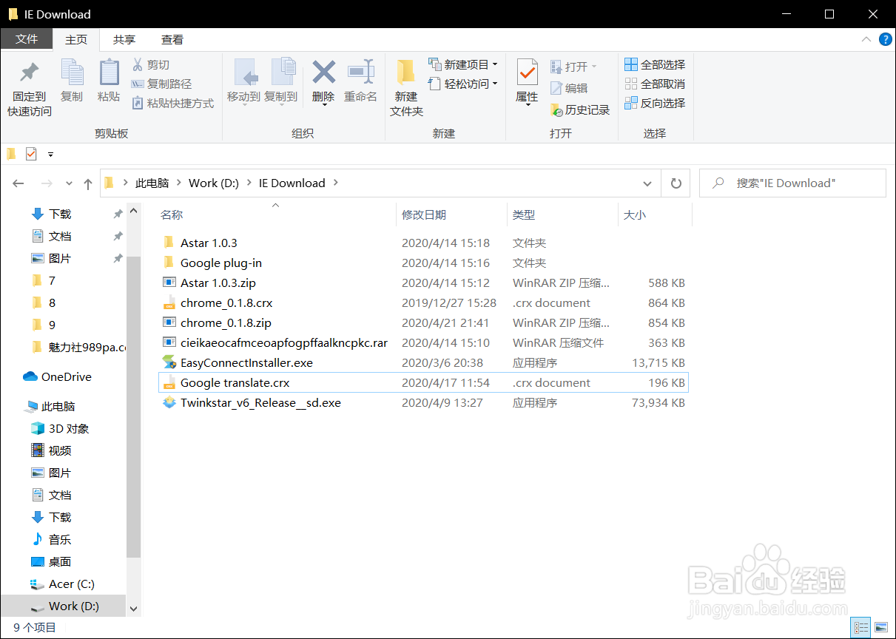This screenshot has height=639, width=896.
Task: Expand chevron after 此电脑 in address bar
Action: (178, 183)
